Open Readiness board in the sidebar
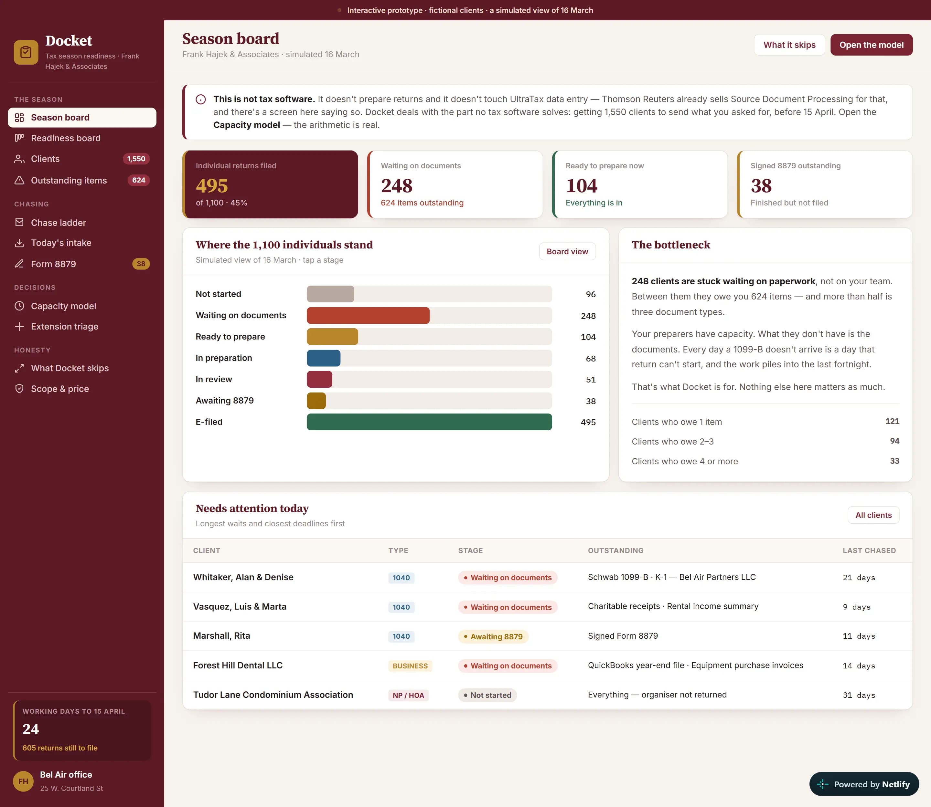Image resolution: width=931 pixels, height=807 pixels. (x=82, y=138)
